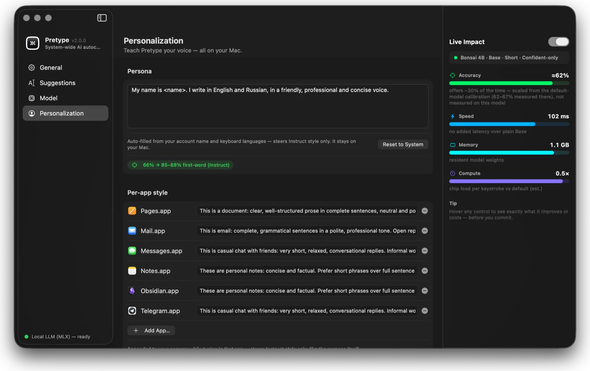Click the Pages.app orange icon
The width and height of the screenshot is (590, 371).
click(x=132, y=211)
